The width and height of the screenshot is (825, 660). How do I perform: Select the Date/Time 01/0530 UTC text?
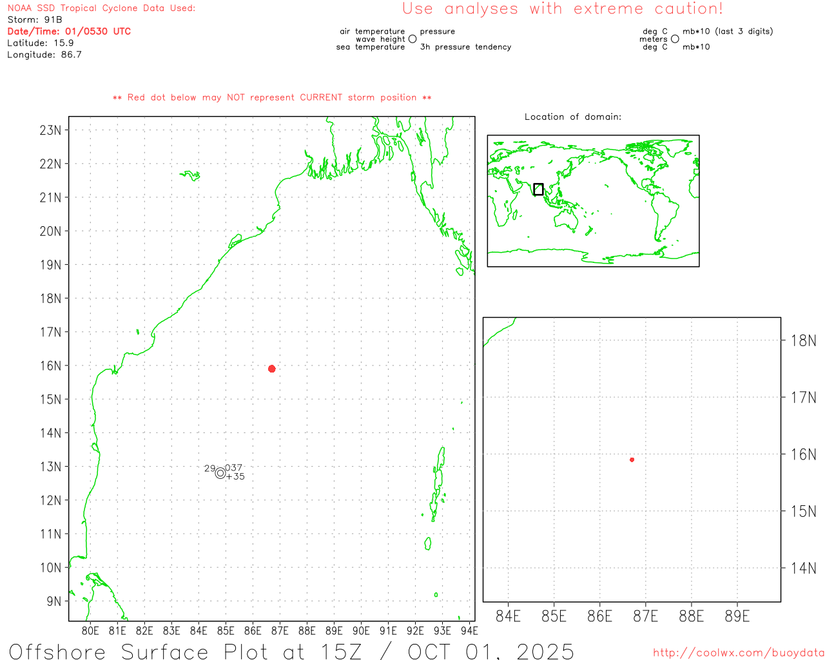[69, 32]
